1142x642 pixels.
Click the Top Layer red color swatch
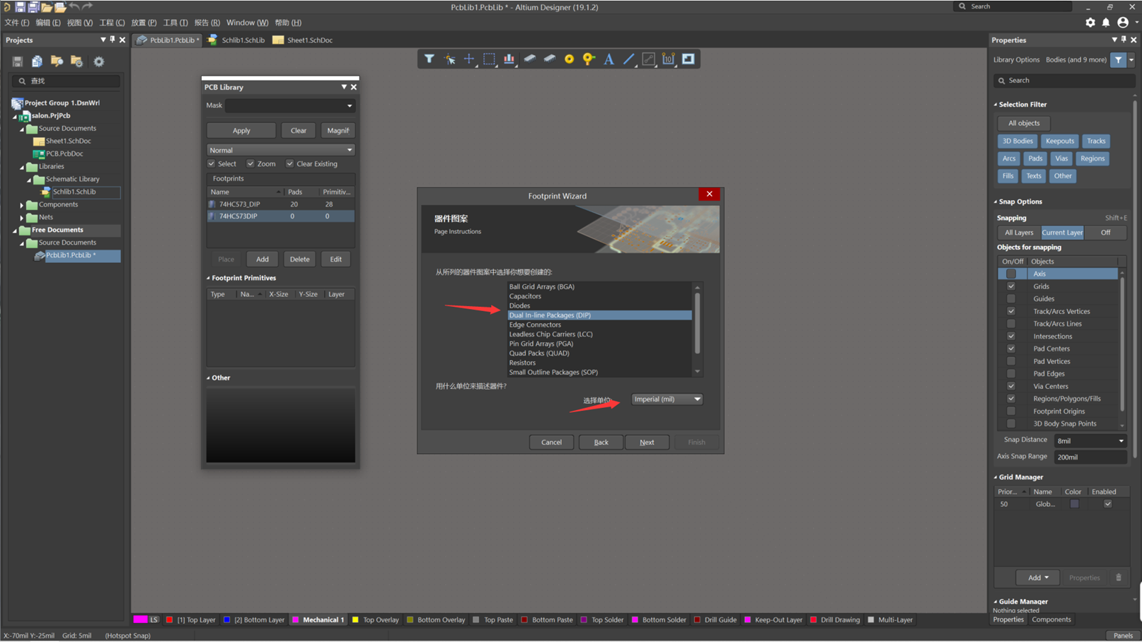[170, 620]
